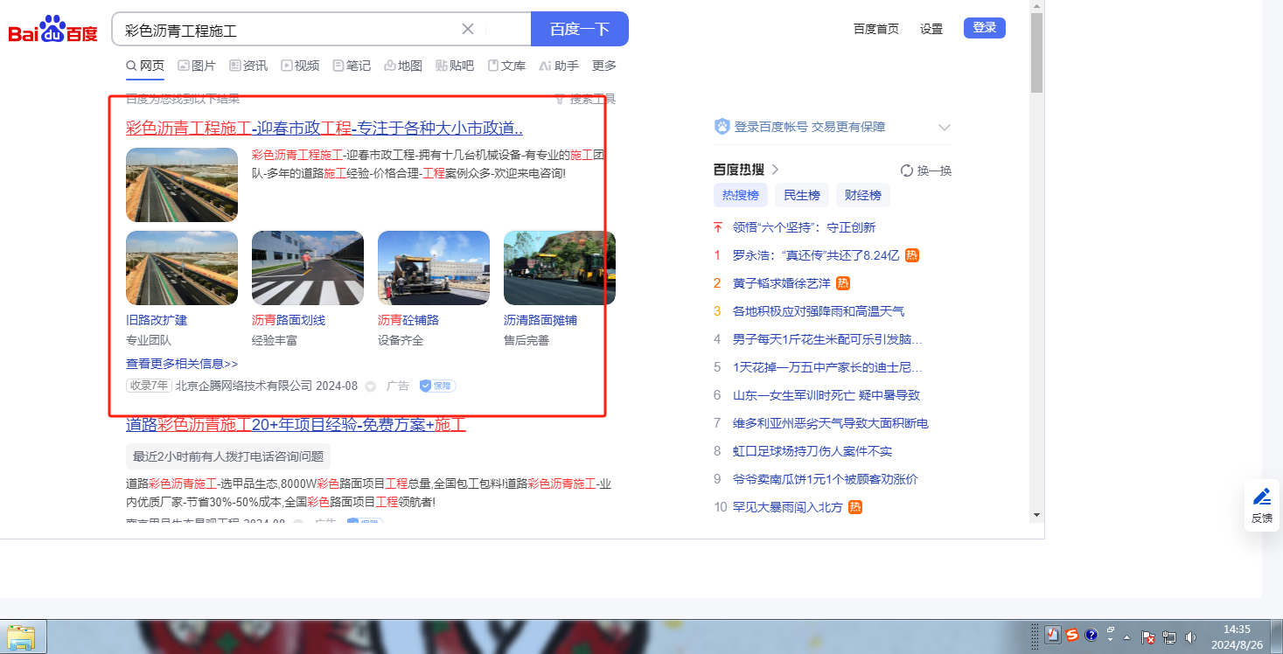Open the Windows Explorer taskbar icon
This screenshot has height=654, width=1283.
pyautogui.click(x=21, y=637)
